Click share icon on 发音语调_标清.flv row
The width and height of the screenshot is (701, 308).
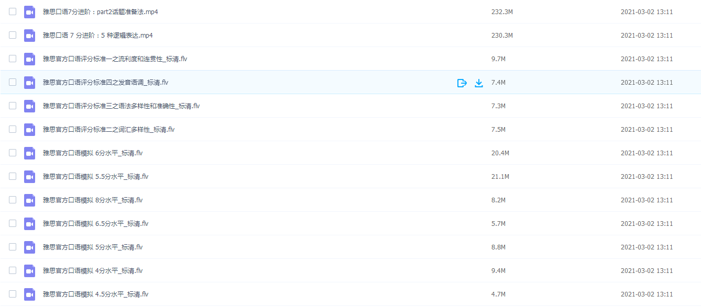pos(462,83)
